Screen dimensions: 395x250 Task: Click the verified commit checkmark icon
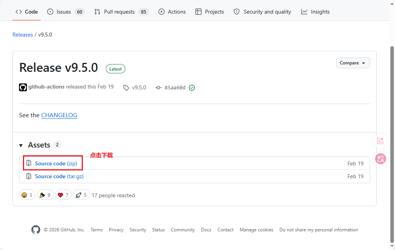point(192,88)
